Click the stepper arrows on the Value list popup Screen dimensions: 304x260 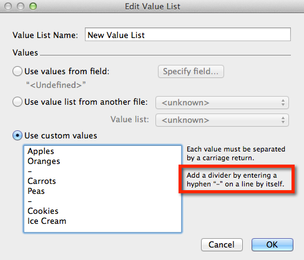click(283, 120)
